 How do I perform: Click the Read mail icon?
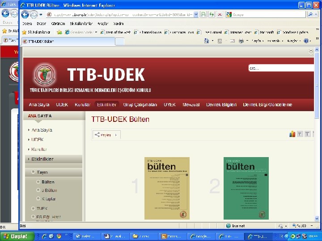tap(232, 41)
